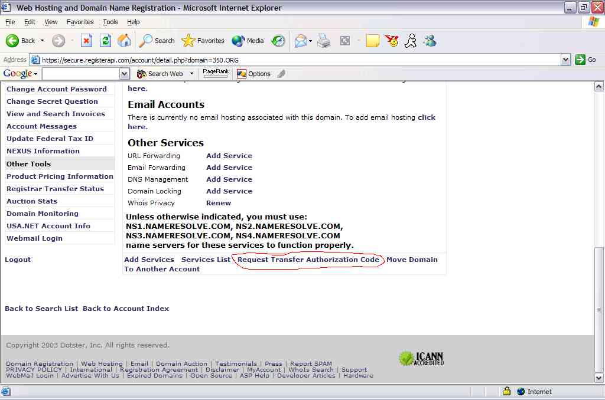Click the Back arrow icon

point(12,41)
